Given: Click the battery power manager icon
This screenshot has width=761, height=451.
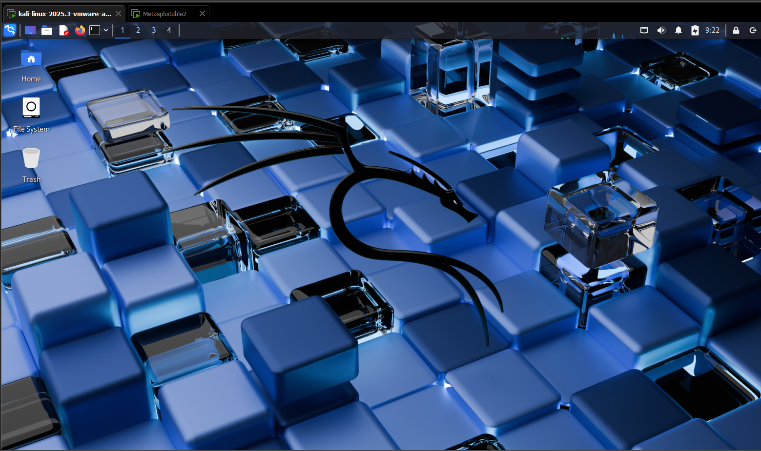Looking at the screenshot, I should [x=695, y=30].
